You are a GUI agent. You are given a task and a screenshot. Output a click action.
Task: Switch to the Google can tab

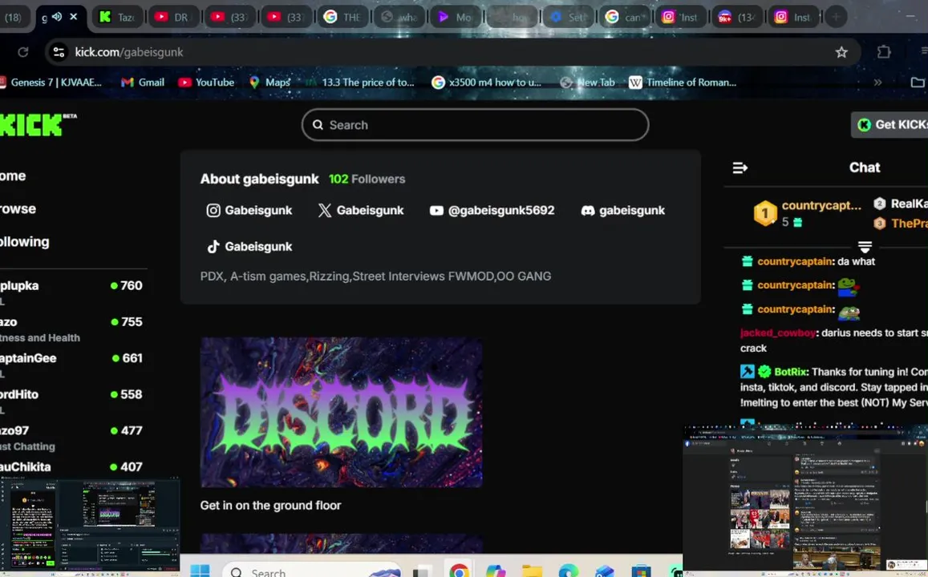[625, 17]
